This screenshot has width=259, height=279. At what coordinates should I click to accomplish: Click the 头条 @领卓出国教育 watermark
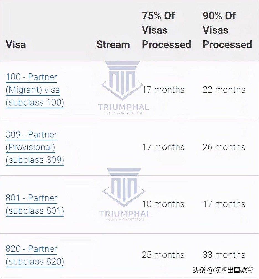click(x=223, y=270)
